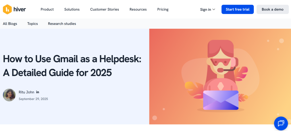Expand the Sign in dropdown
291x131 pixels.
207,9
